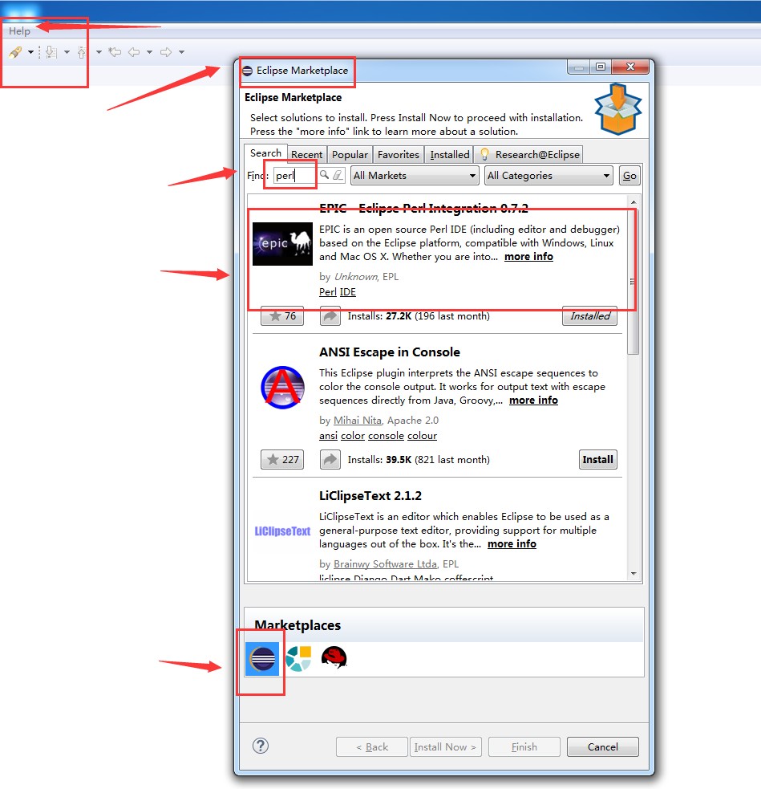
Task: Click the Go button
Action: pos(629,176)
